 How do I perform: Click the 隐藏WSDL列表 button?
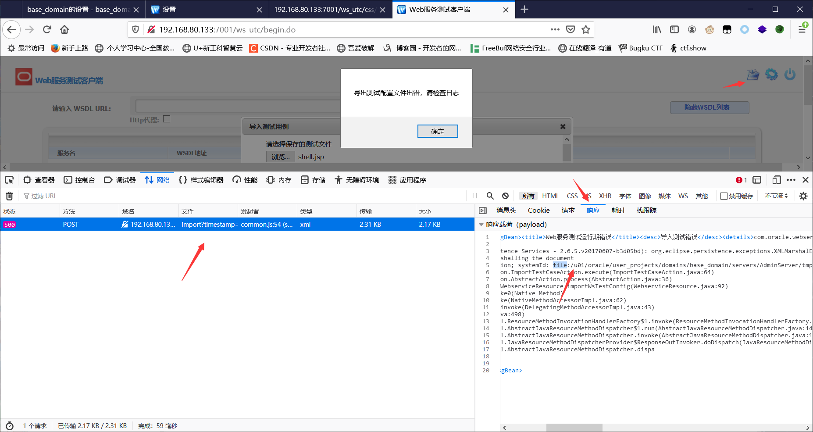(710, 107)
